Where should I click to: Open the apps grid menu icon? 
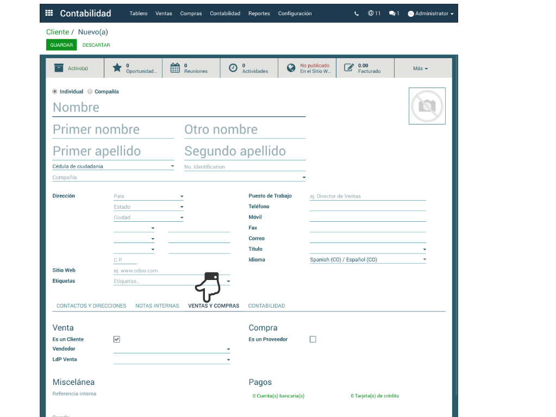tap(49, 13)
